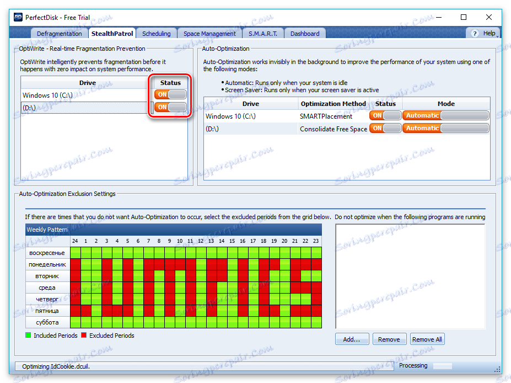Click the Mode column header

(446, 104)
